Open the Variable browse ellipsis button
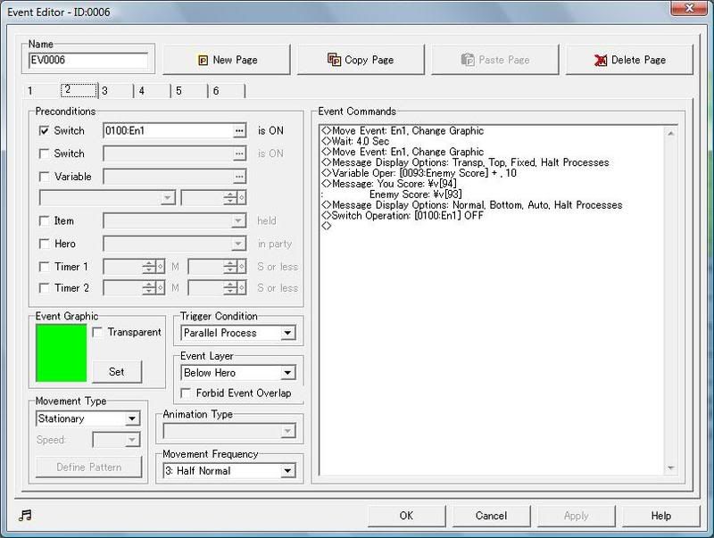 coord(239,177)
